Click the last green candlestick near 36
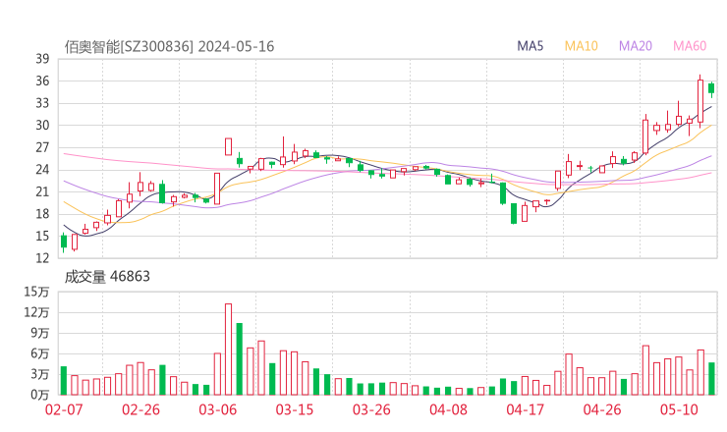This screenshot has height=432, width=727. [711, 88]
